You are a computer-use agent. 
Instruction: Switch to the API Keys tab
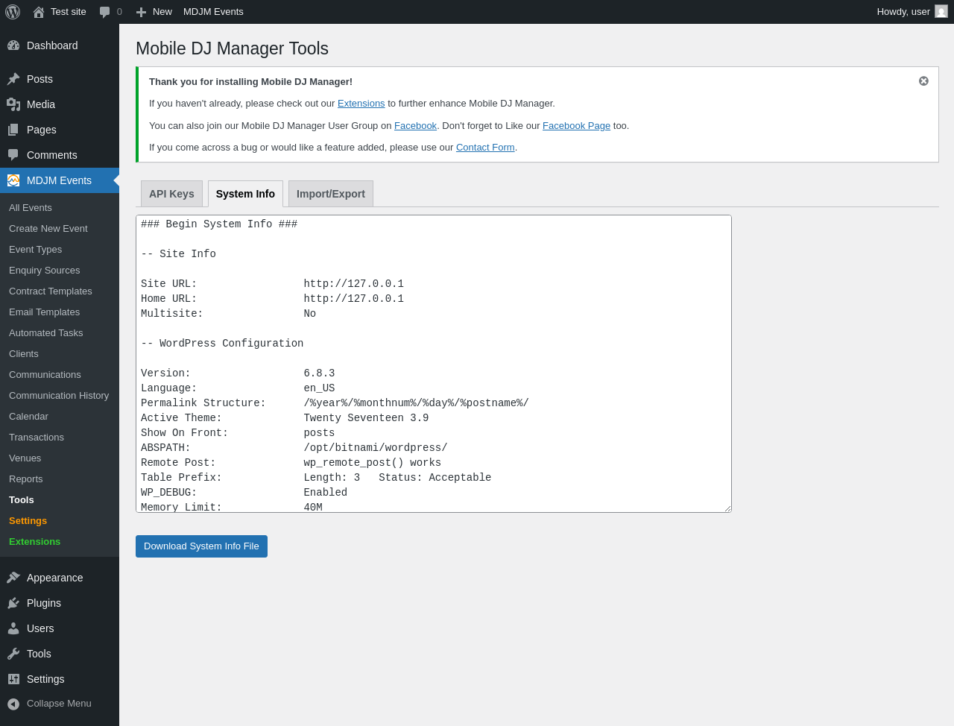tap(171, 194)
